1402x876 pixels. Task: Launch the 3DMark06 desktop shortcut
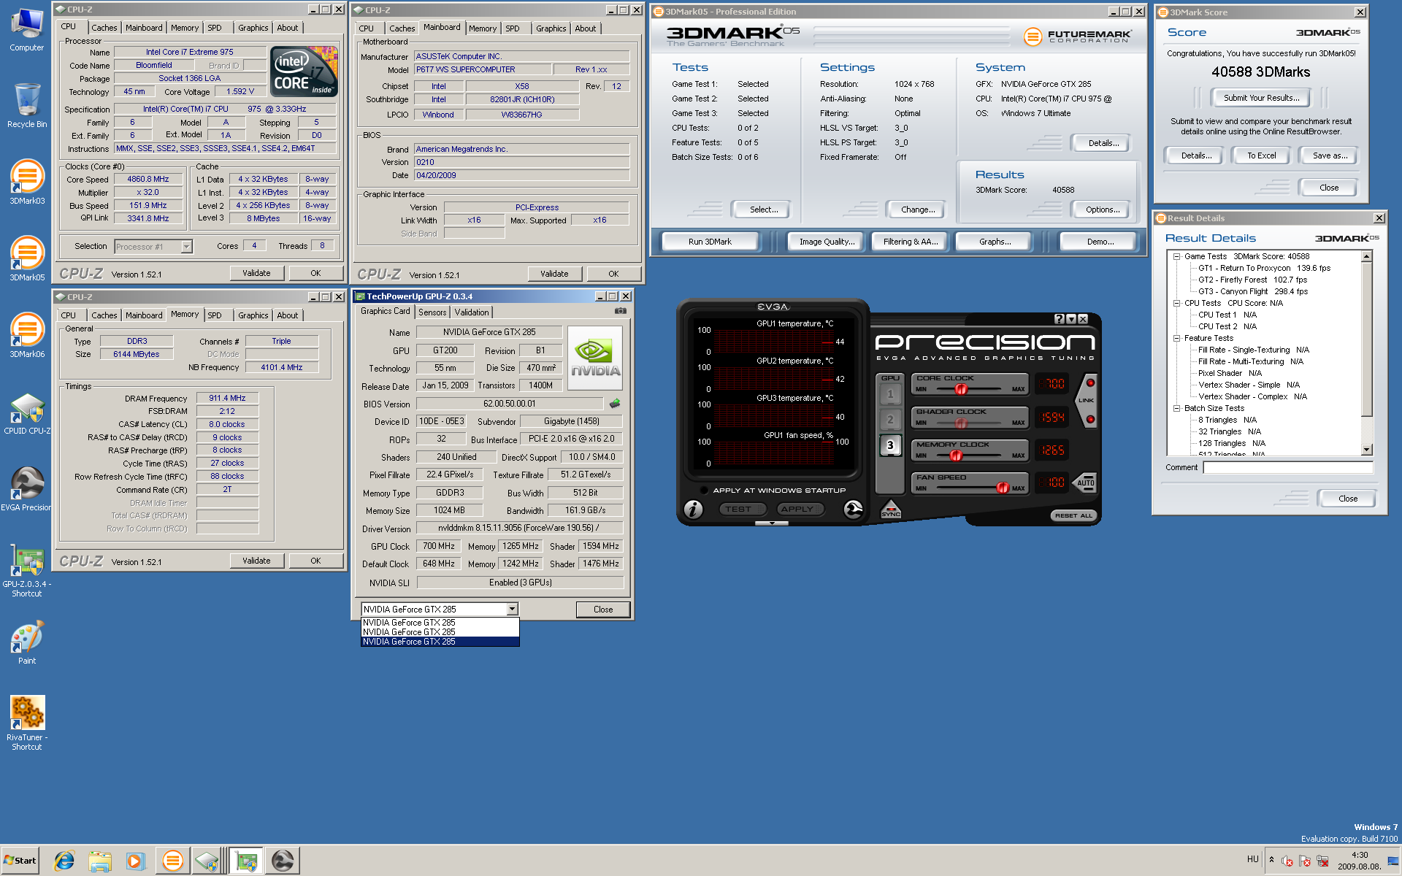pyautogui.click(x=27, y=336)
